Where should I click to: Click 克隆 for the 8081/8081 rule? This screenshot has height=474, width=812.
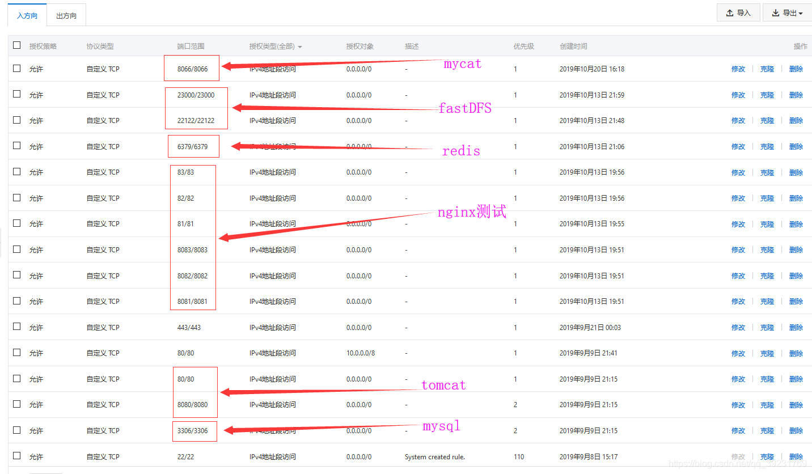click(767, 302)
